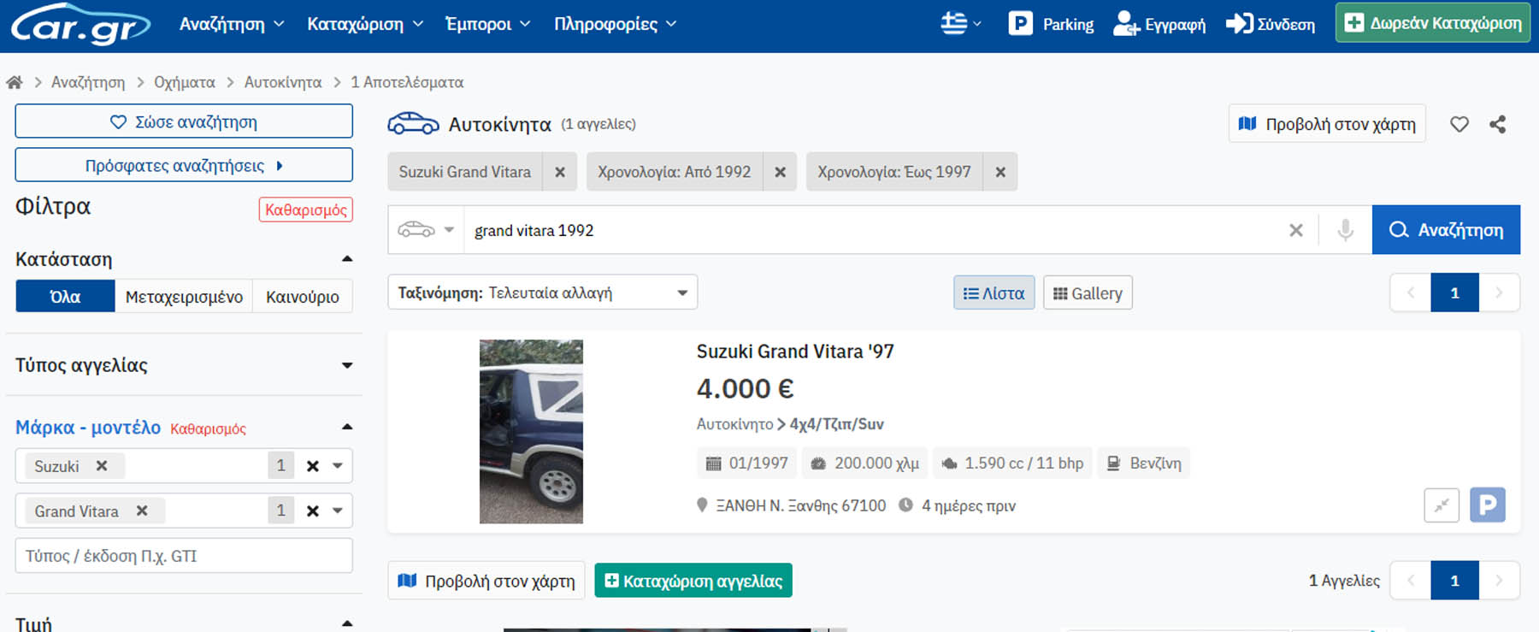Click the heart favorite icon near map button

[1459, 124]
